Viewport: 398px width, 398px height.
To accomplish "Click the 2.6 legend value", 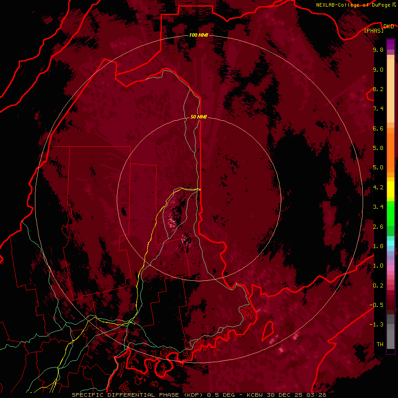I will 378,227.
